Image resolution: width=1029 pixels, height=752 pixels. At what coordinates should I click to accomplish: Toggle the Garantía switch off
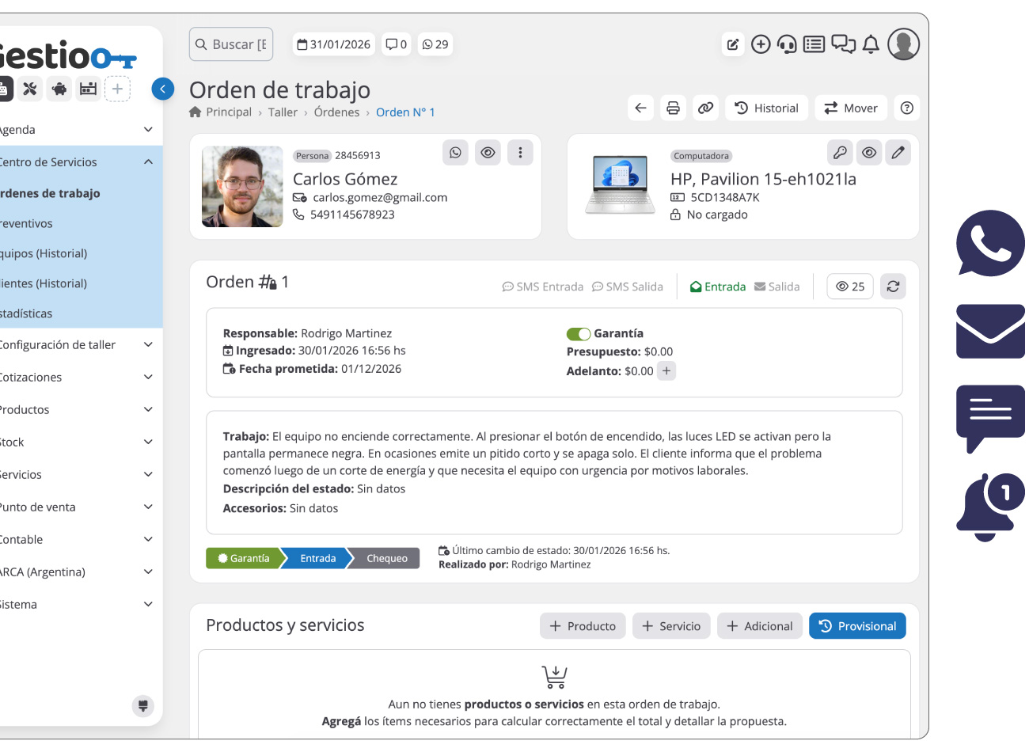[x=579, y=334]
